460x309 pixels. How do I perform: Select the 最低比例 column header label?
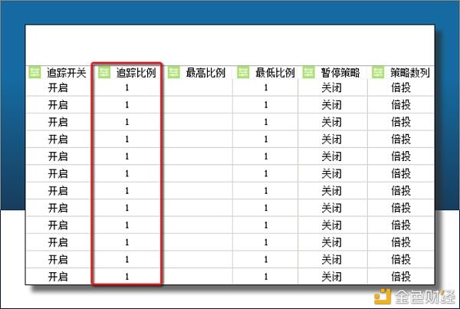pyautogui.click(x=275, y=74)
